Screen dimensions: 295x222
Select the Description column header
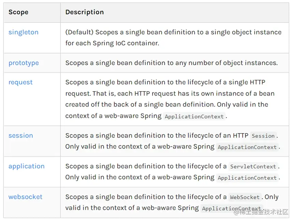point(85,12)
